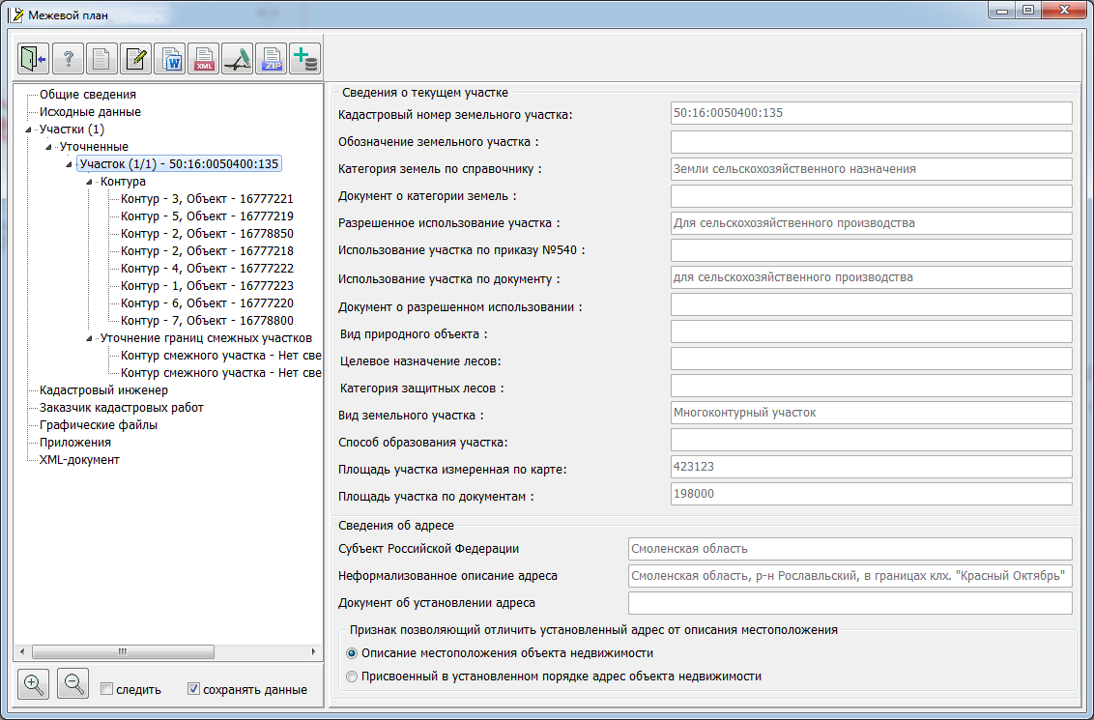Open help with the question mark icon
Viewport: 1094px width, 720px height.
(x=69, y=59)
